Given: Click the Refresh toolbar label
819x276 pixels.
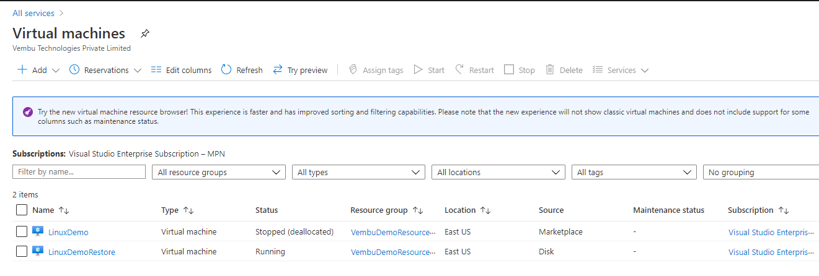Looking at the screenshot, I should [249, 70].
